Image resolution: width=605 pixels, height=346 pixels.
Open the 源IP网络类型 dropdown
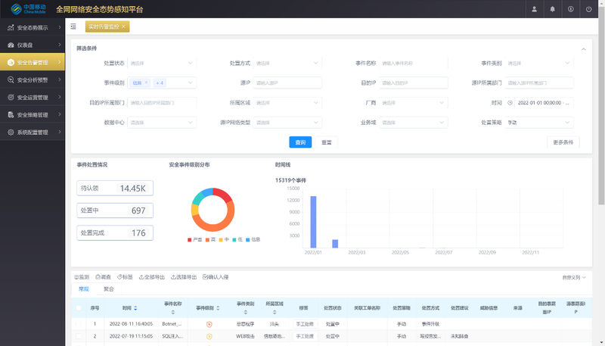287,123
